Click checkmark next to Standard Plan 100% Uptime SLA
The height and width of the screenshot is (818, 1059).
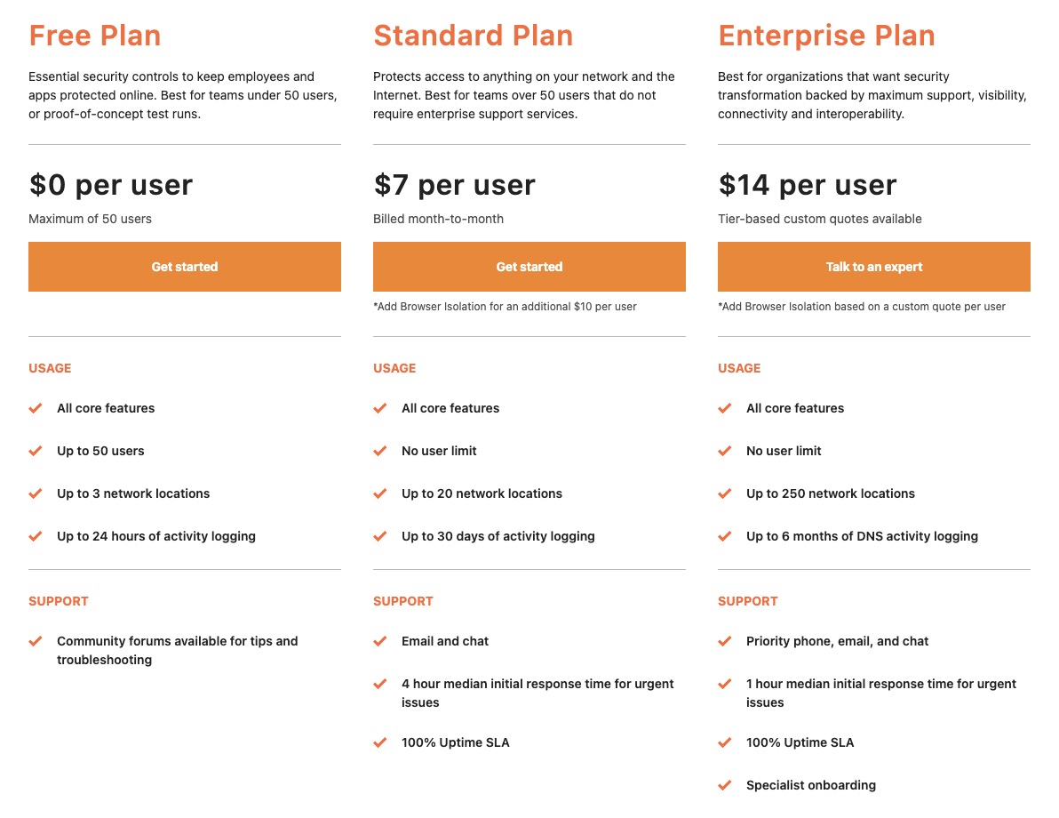[x=380, y=742]
